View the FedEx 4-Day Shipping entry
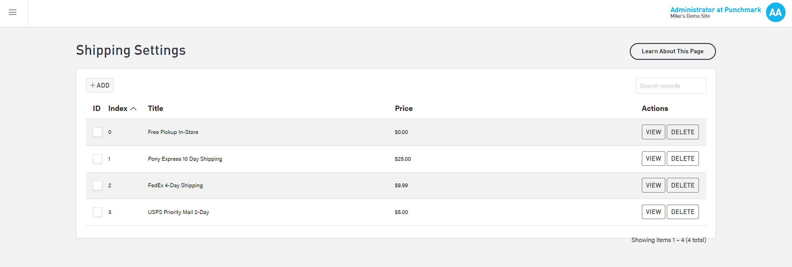 653,185
